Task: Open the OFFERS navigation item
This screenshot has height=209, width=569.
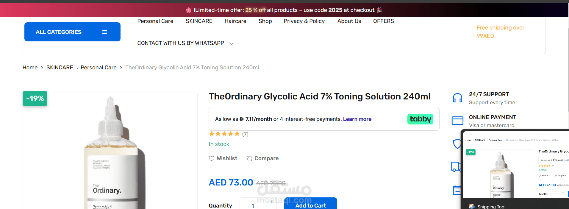Action: 383,21
